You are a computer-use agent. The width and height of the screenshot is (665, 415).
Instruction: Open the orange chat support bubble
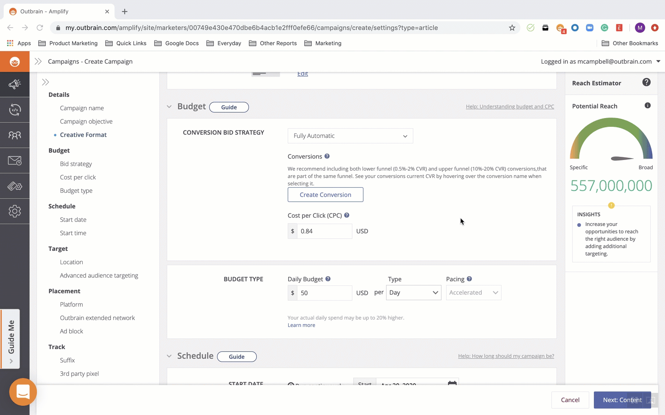coord(23,392)
